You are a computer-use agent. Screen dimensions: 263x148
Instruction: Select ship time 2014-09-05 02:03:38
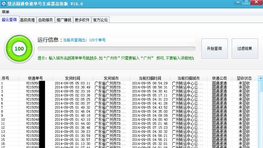(72, 95)
